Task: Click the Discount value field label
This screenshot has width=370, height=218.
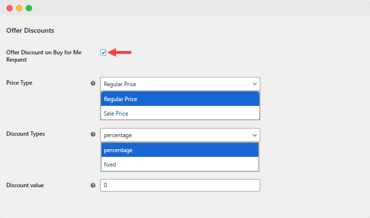Action: (25, 185)
